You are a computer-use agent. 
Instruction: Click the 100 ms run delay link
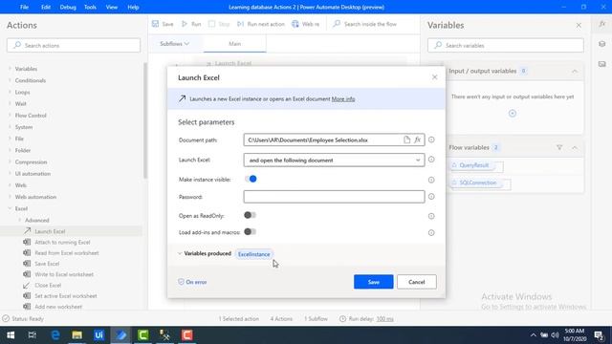384,319
